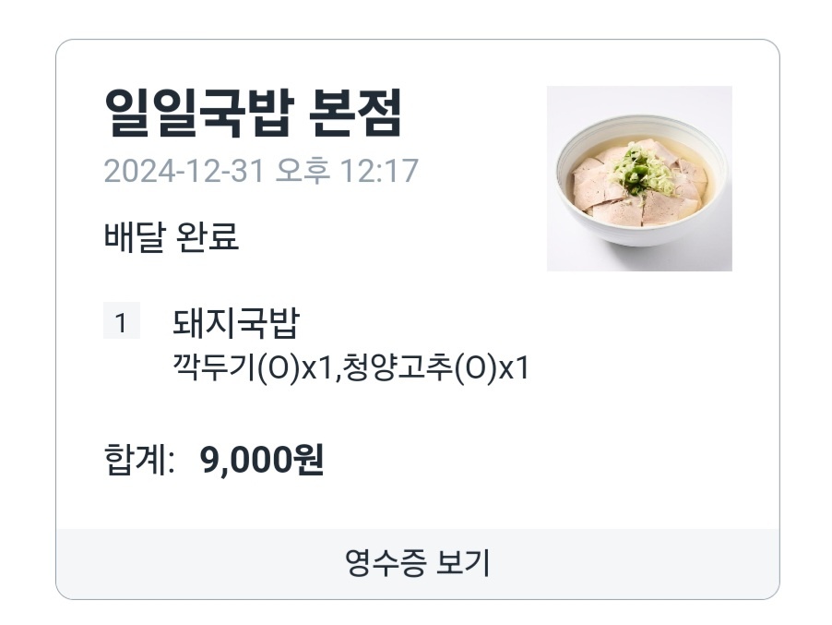Image resolution: width=832 pixels, height=625 pixels.
Task: Click the 영수증 보기 button
Action: pyautogui.click(x=417, y=562)
